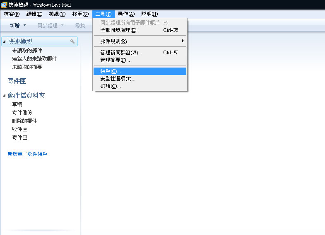Open the 收件匣 folder
This screenshot has height=235, width=325.
20,129
